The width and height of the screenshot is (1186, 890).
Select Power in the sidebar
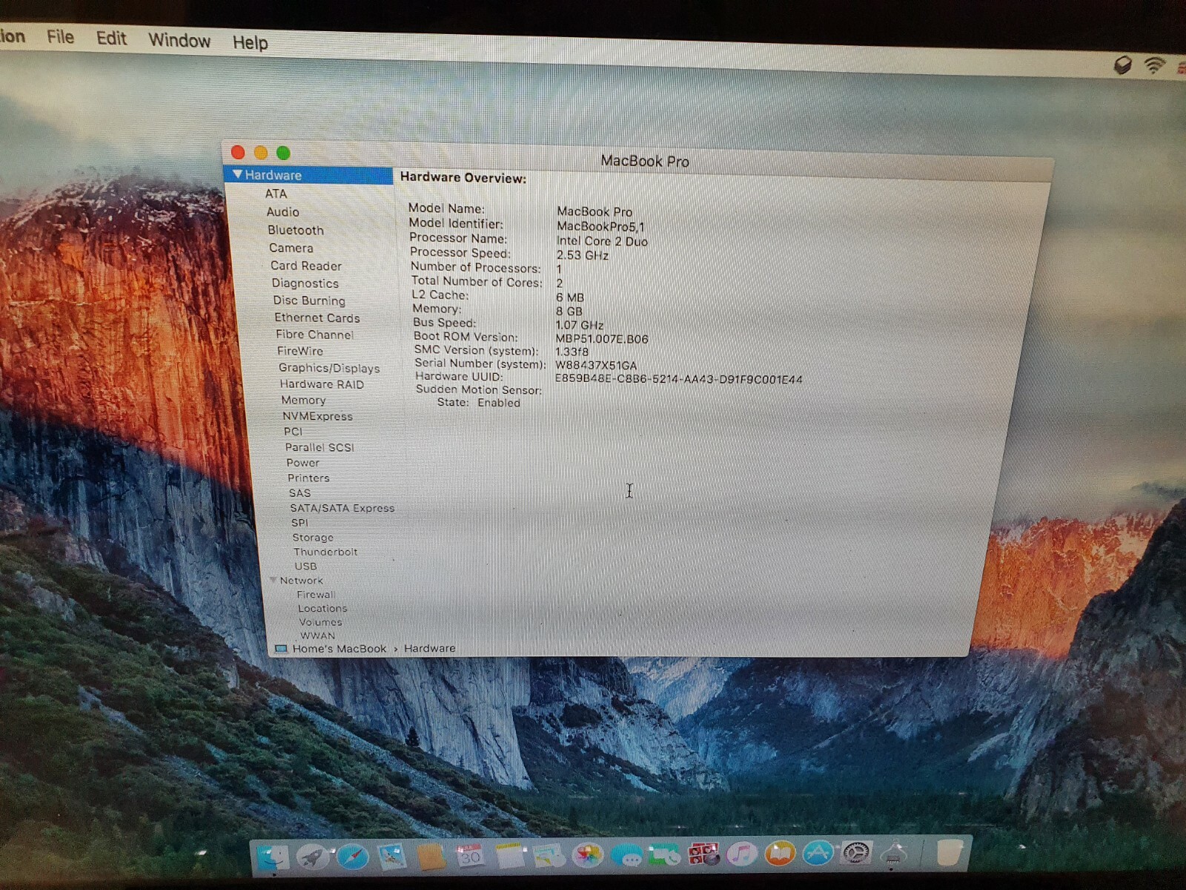[x=303, y=463]
